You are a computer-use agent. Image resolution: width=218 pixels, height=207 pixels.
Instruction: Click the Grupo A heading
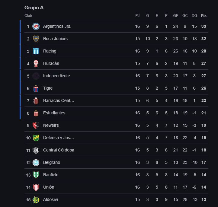[34, 8]
